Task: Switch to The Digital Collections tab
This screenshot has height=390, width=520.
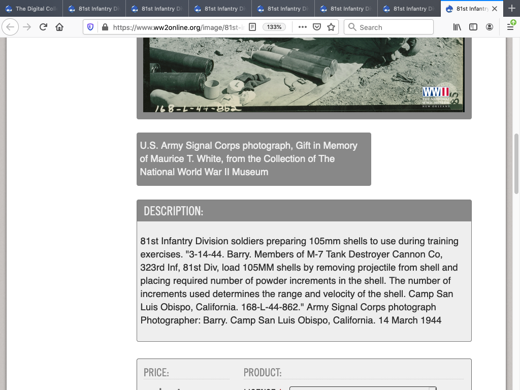Action: tap(31, 9)
